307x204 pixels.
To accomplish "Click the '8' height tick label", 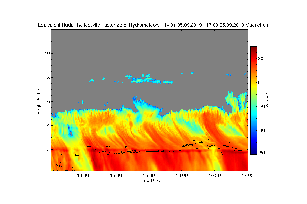I will (x=48, y=78).
